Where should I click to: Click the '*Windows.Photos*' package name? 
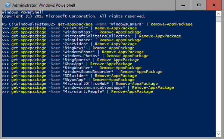click(81, 56)
